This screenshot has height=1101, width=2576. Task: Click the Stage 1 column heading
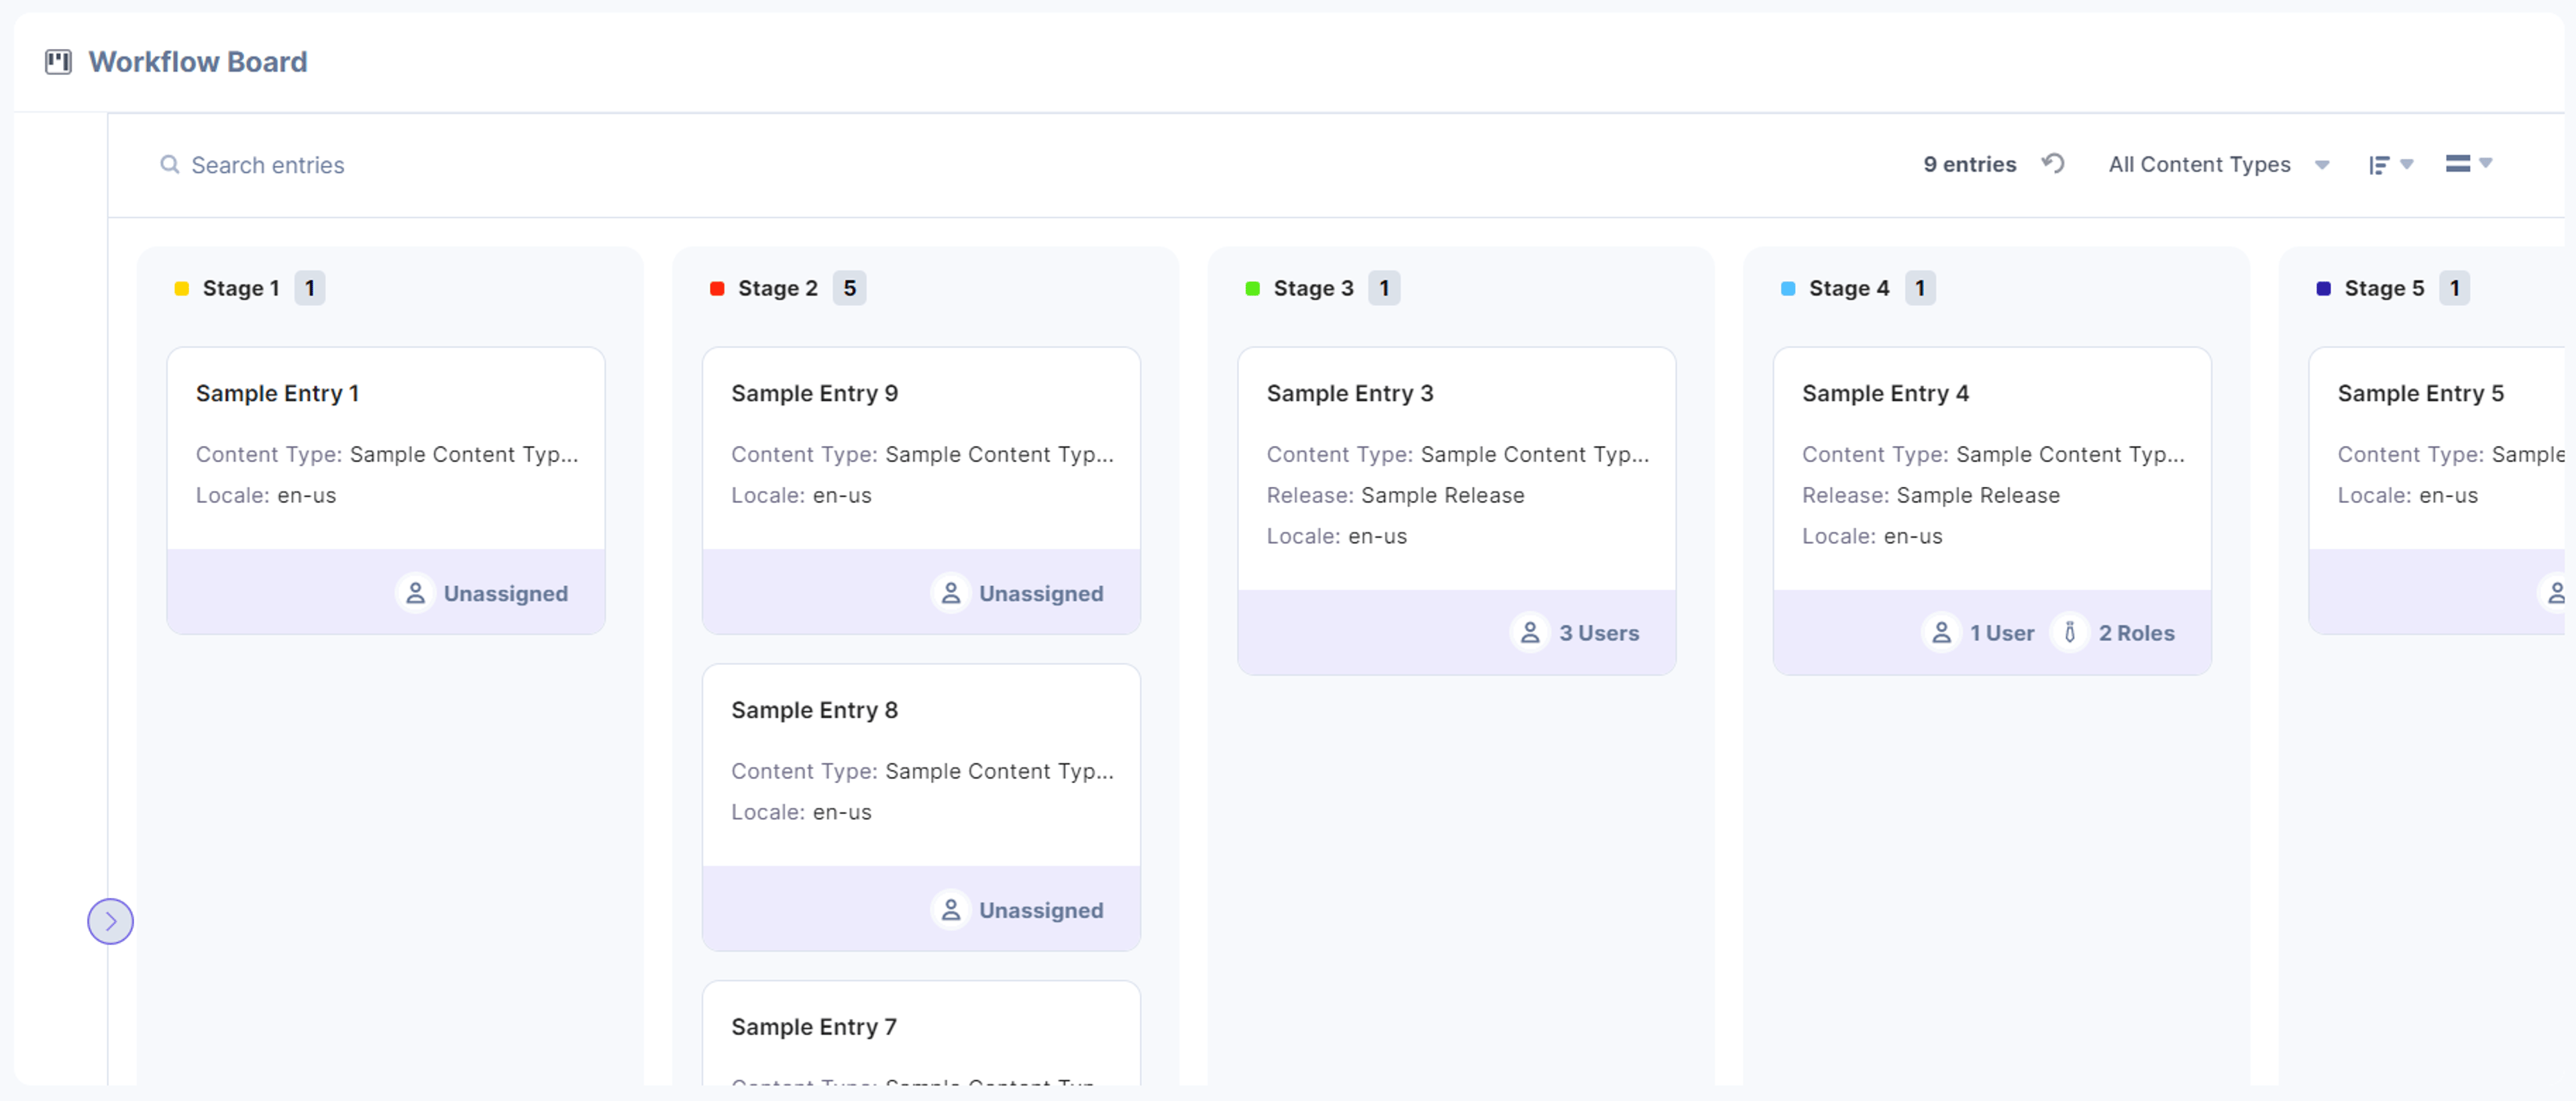[x=240, y=288]
